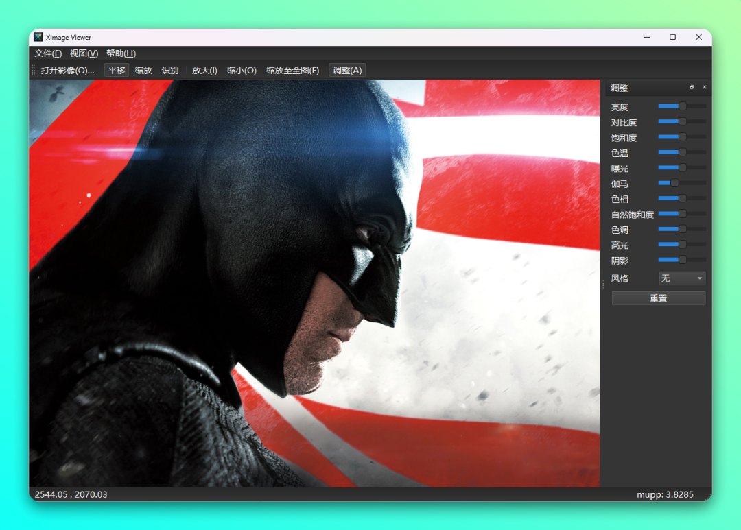Toggle the 调整(A) panel button
Viewport: 741px width, 530px height.
coord(347,71)
